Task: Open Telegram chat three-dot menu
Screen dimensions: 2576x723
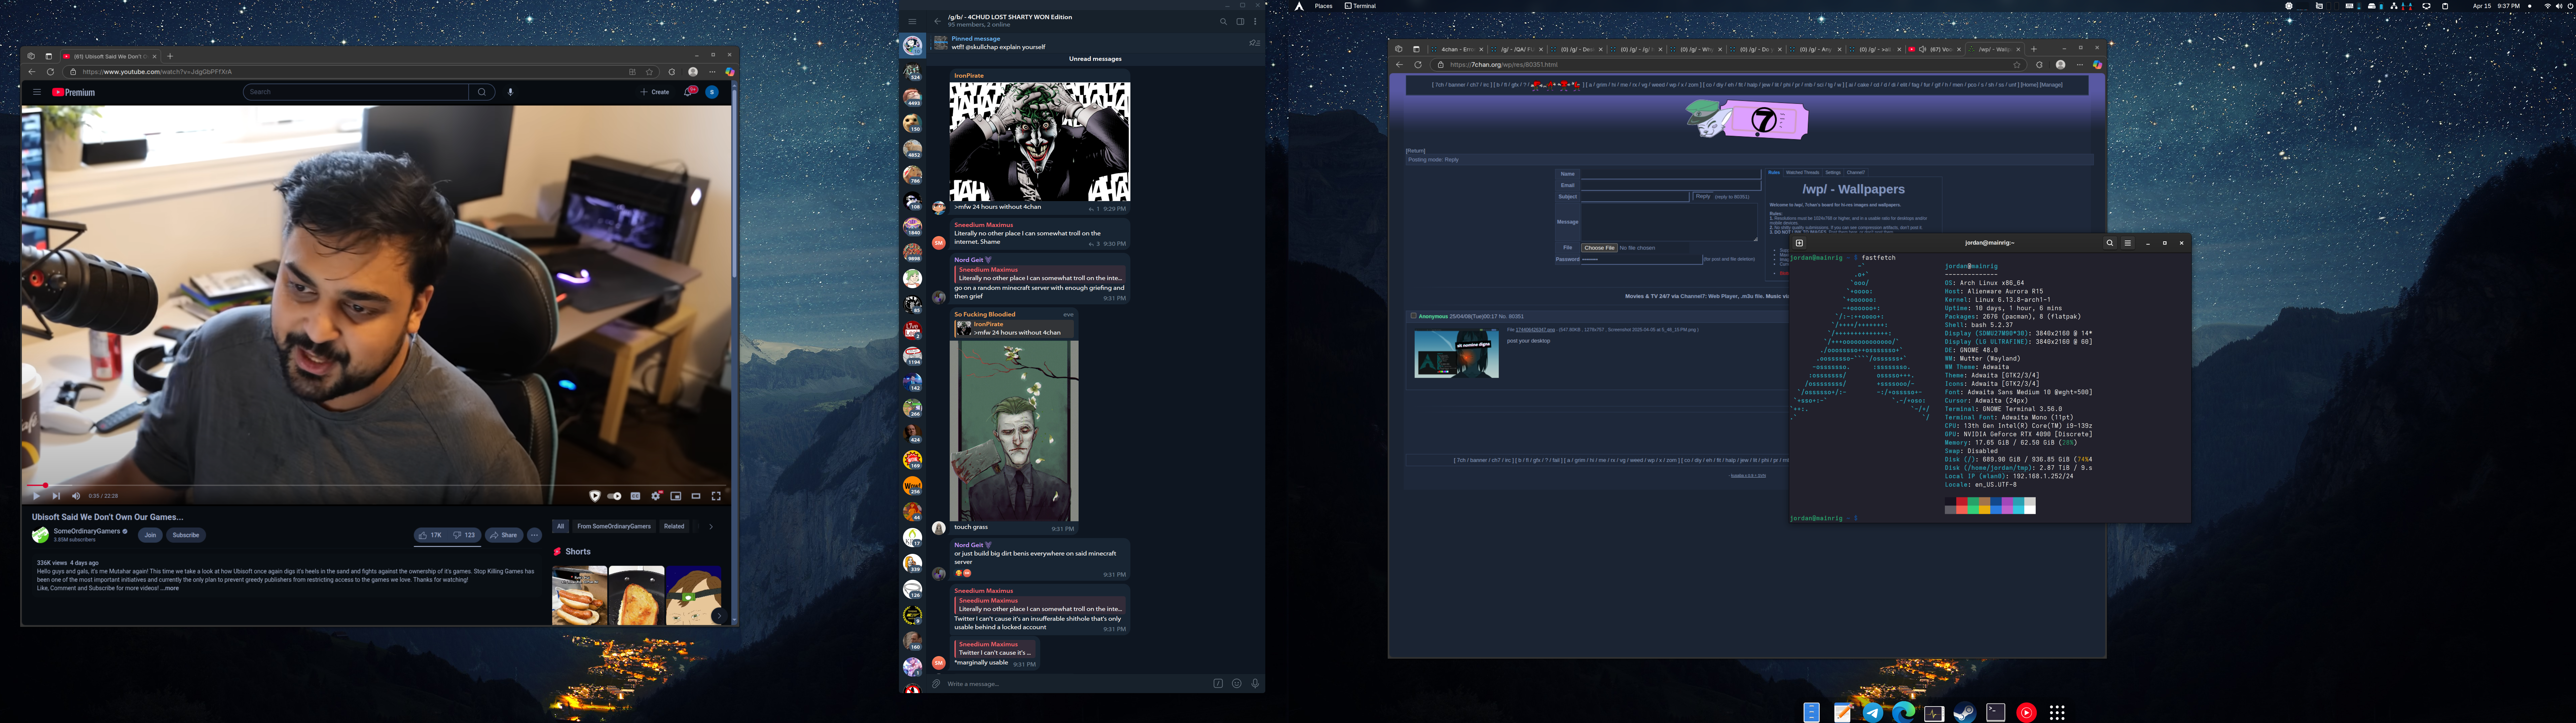Action: (1255, 21)
